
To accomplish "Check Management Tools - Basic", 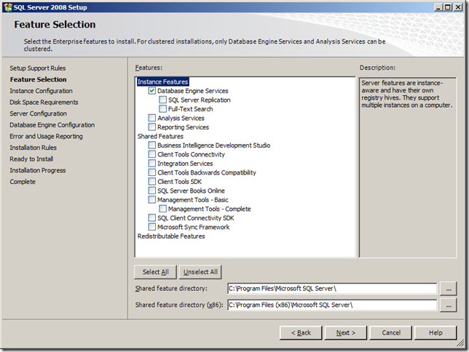I will click(x=152, y=199).
